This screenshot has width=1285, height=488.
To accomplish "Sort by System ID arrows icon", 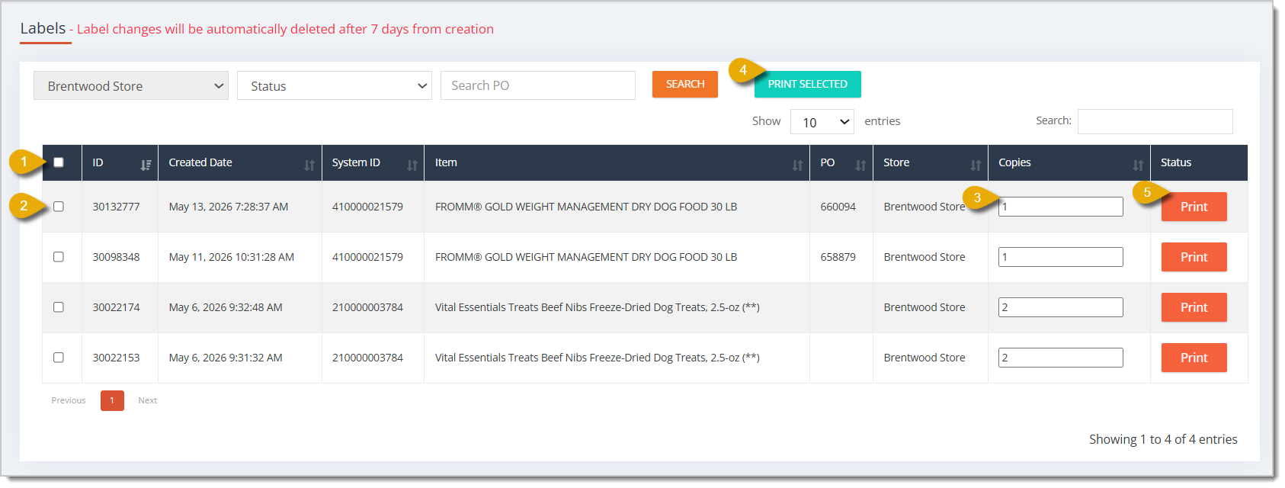I will 412,165.
